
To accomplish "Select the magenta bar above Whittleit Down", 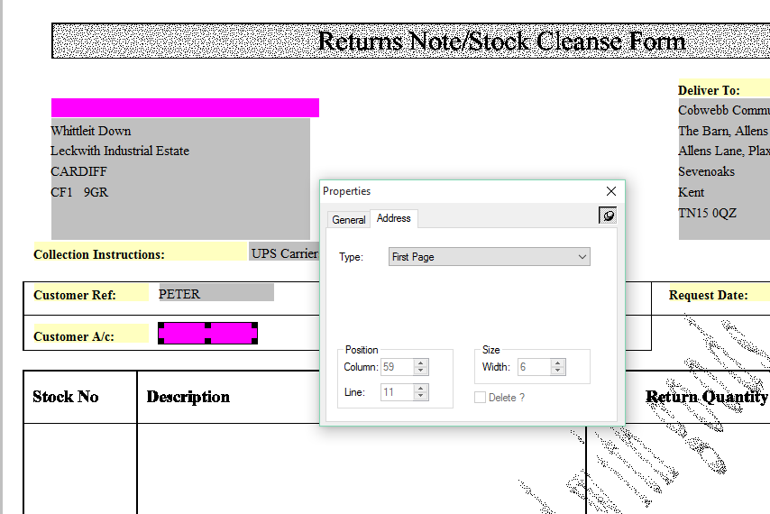I will tap(185, 108).
